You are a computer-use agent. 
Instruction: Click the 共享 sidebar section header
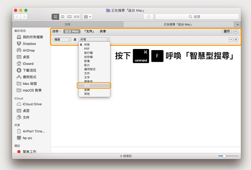[17, 125]
